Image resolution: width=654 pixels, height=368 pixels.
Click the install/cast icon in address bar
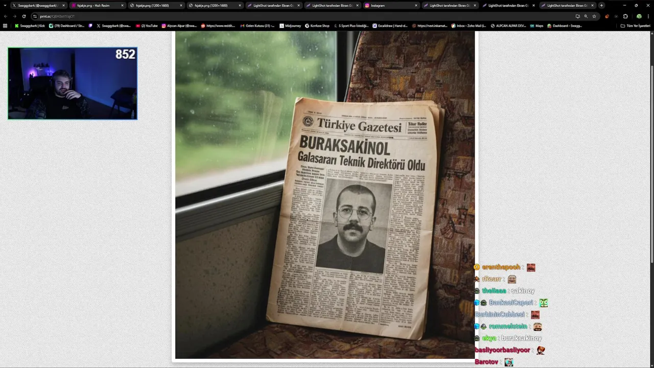click(577, 16)
